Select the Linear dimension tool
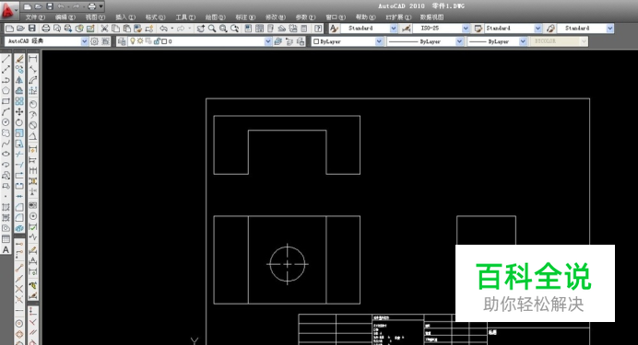 click(33, 59)
